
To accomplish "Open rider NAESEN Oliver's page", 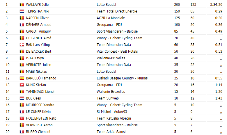I will coord(37,18).
